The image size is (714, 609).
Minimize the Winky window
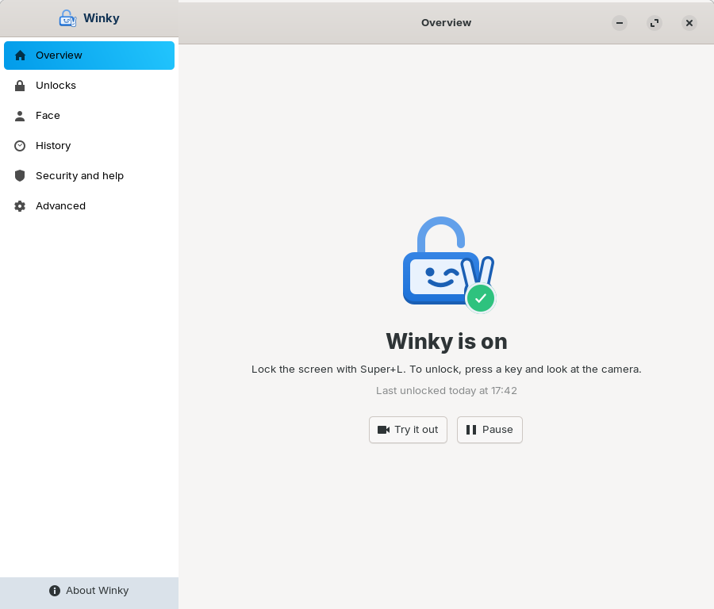coord(620,23)
